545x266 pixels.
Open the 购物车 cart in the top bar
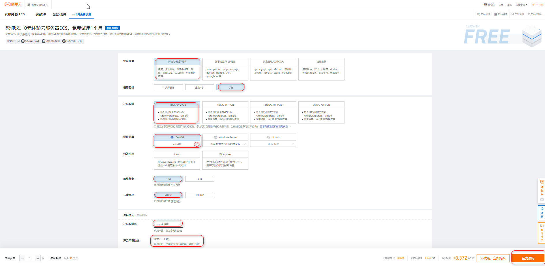[489, 5]
